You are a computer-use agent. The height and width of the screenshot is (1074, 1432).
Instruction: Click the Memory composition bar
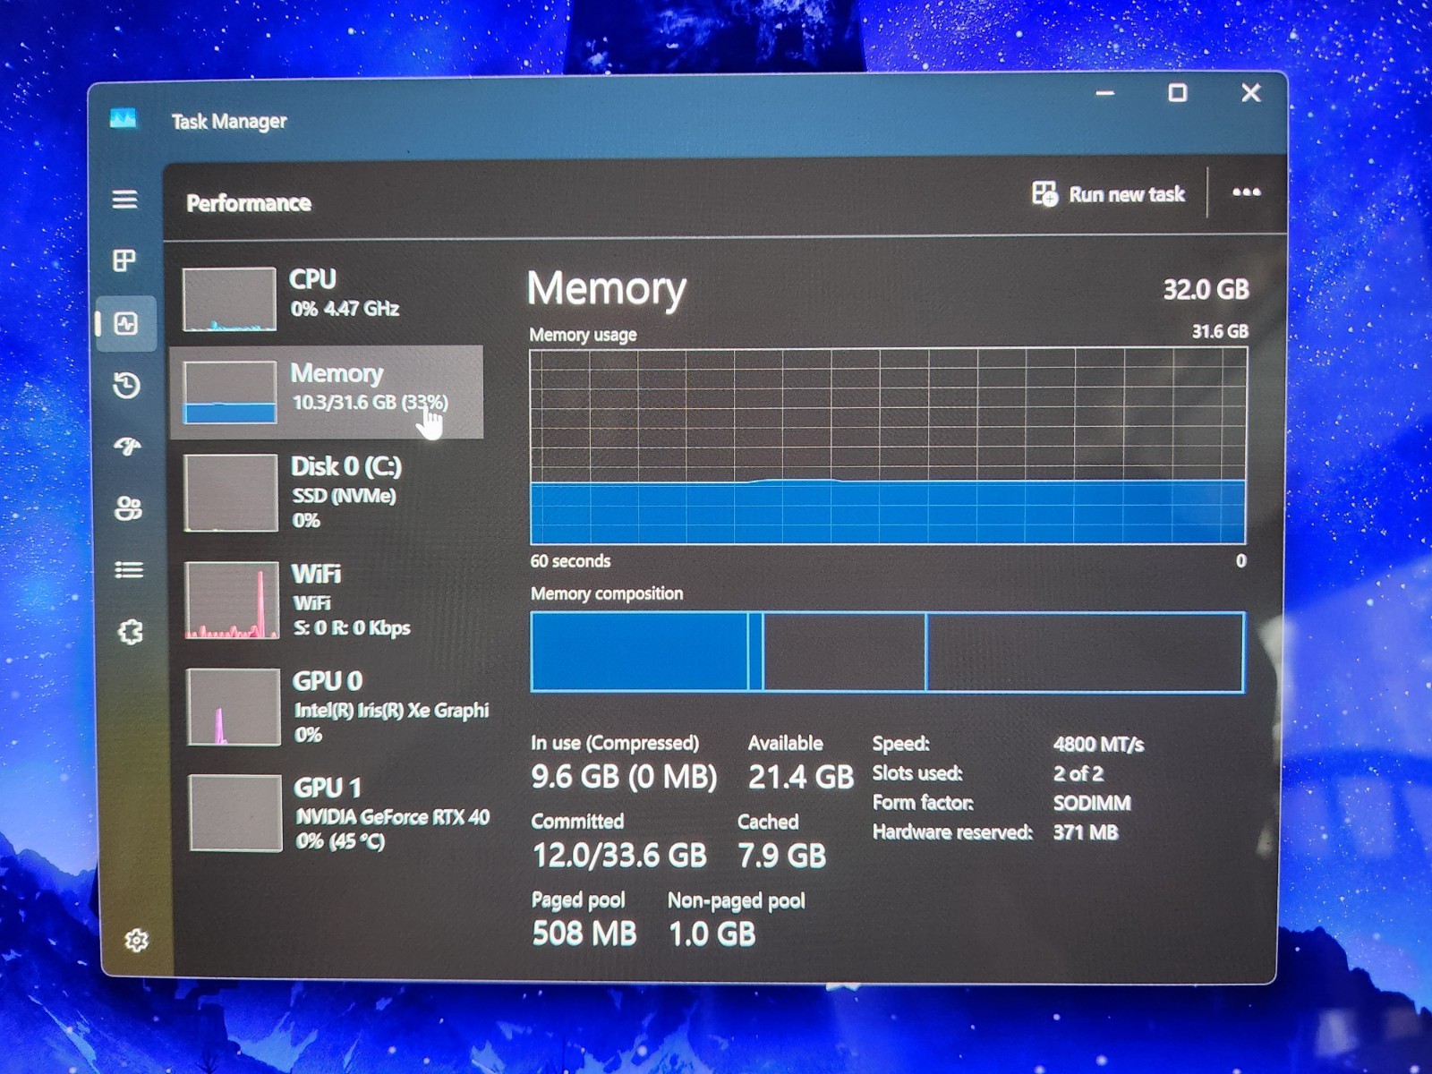click(888, 652)
